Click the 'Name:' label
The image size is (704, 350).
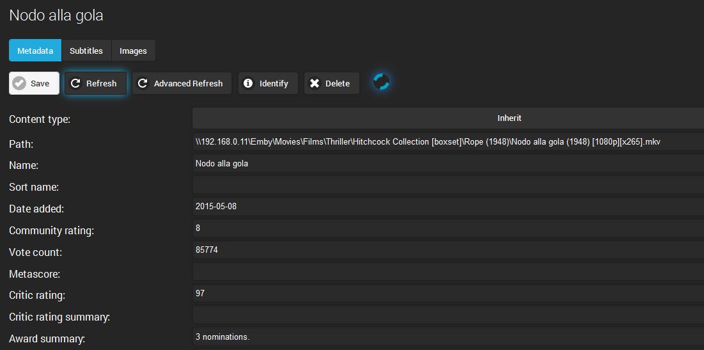click(24, 165)
